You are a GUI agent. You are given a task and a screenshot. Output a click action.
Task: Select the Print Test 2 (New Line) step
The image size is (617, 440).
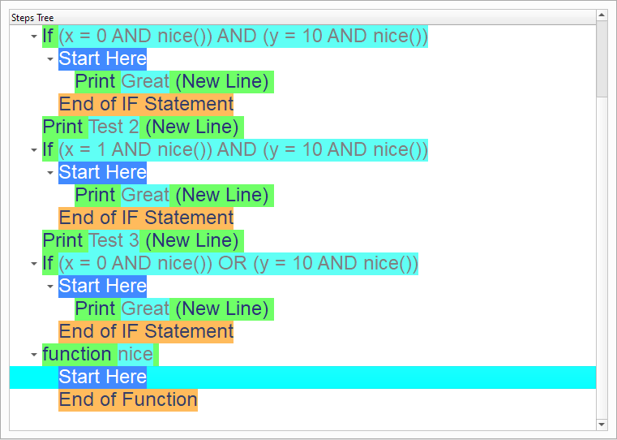pos(142,127)
